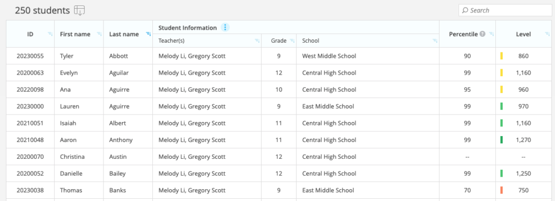555x201 pixels.
Task: Open the Student Information three-dot options
Action: tap(225, 27)
